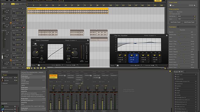The width and height of the screenshot is (200, 112).
Task: Mute the Rack 1 track
Action: click(x=9, y=11)
